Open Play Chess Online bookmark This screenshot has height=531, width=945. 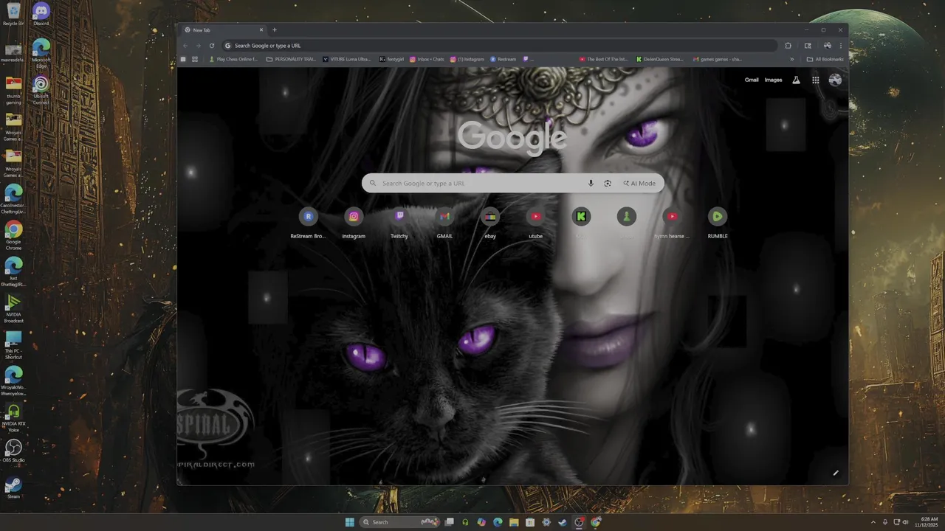point(233,59)
